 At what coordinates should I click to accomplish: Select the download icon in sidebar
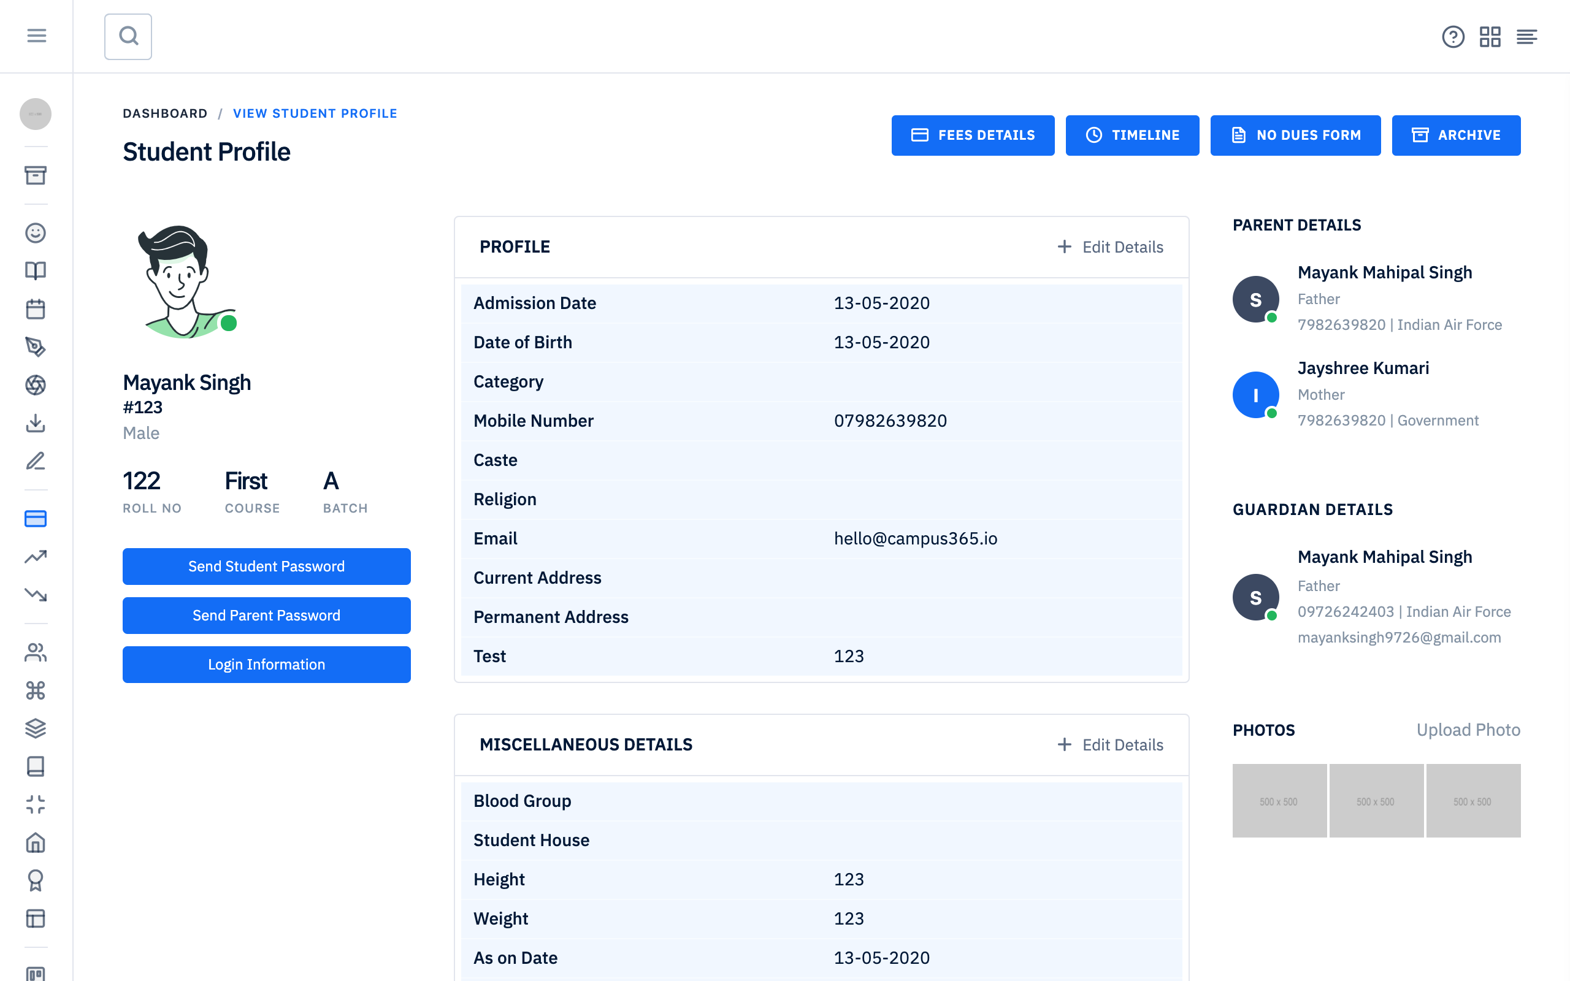(x=36, y=423)
